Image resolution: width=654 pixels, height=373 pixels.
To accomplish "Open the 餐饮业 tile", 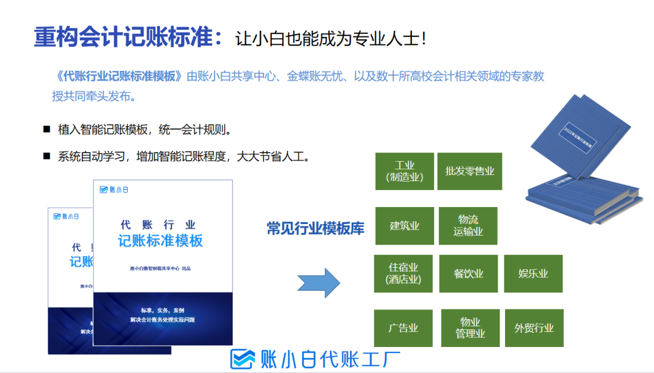I will tap(468, 274).
